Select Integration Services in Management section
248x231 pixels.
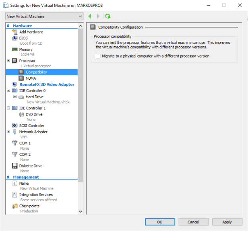pos(36,195)
